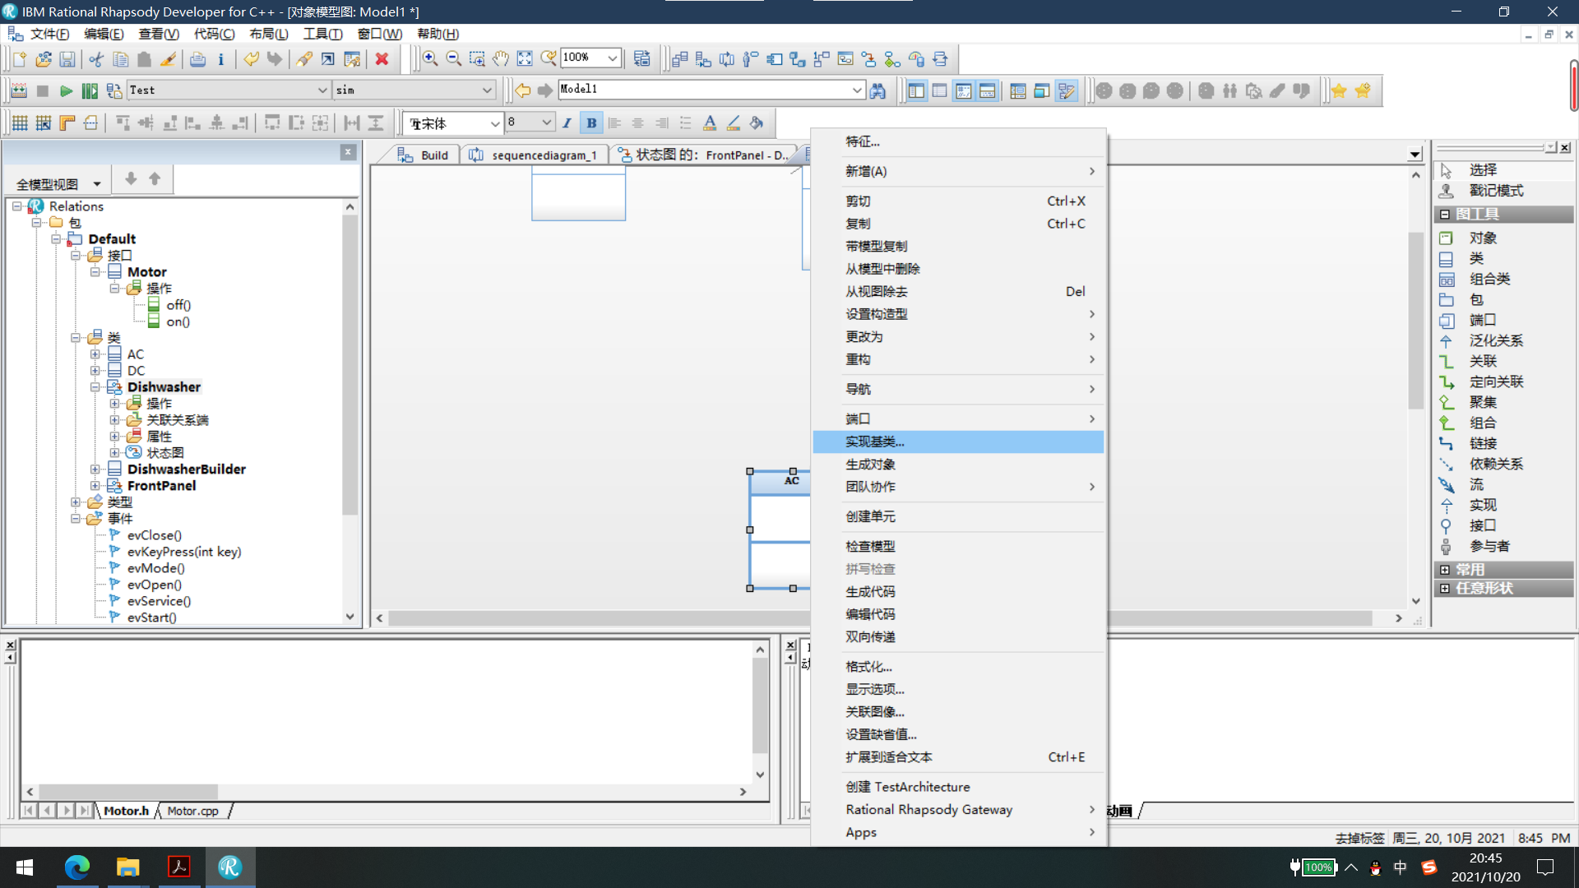Switch to the Motor.cpp tab

[x=192, y=811]
